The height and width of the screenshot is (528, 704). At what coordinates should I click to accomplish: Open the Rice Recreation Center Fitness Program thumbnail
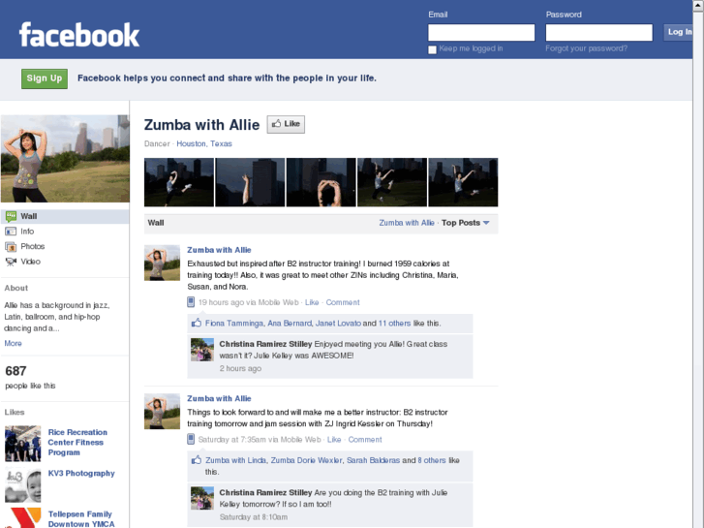point(23,444)
